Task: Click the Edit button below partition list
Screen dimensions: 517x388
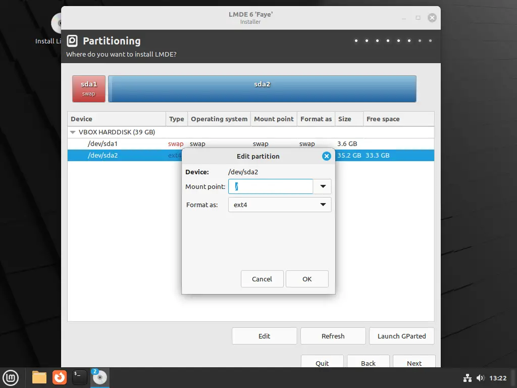Action: point(264,336)
